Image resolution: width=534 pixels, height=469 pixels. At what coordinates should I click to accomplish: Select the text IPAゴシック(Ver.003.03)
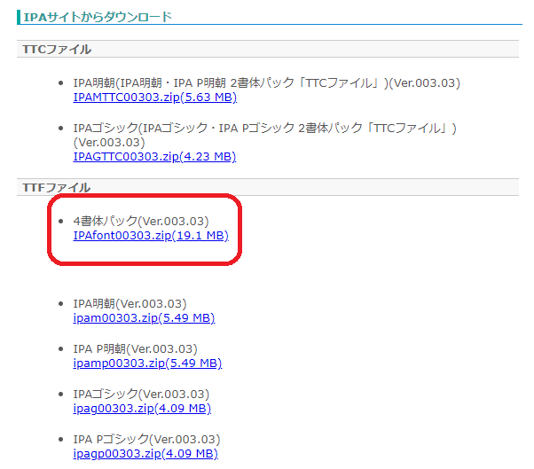[x=141, y=395]
